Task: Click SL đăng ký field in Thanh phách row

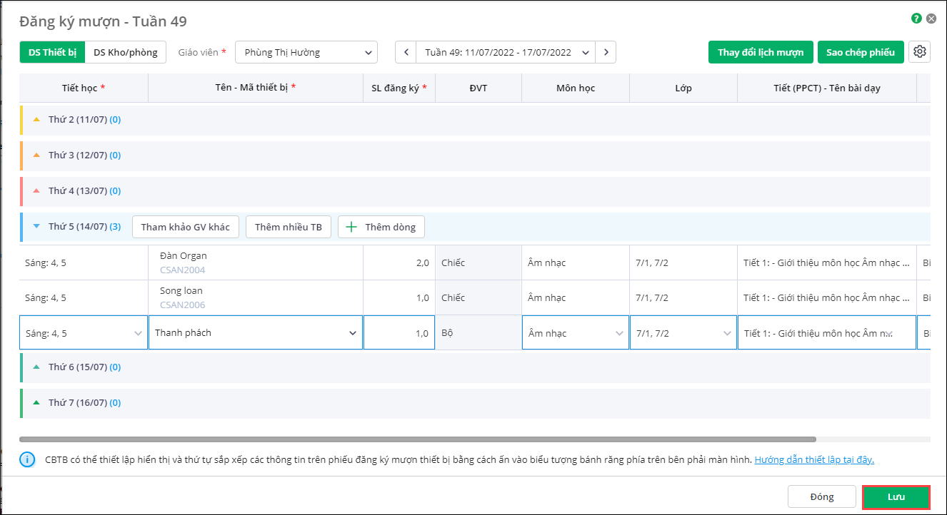Action: pyautogui.click(x=399, y=333)
